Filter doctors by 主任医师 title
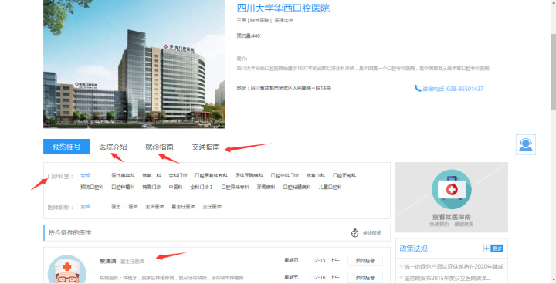Viewport: 556px width, 284px height. pyautogui.click(x=212, y=206)
